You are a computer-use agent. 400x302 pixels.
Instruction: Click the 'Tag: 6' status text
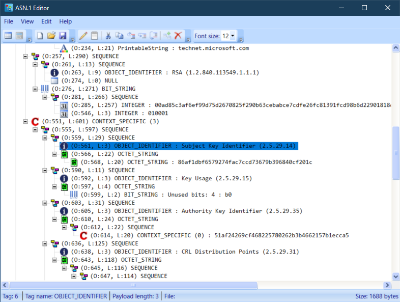point(11,296)
